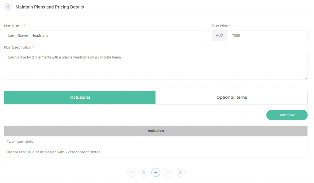314x183 pixels.
Task: Click the Maintain Plans and Pricing Details title
Action: (50, 7)
